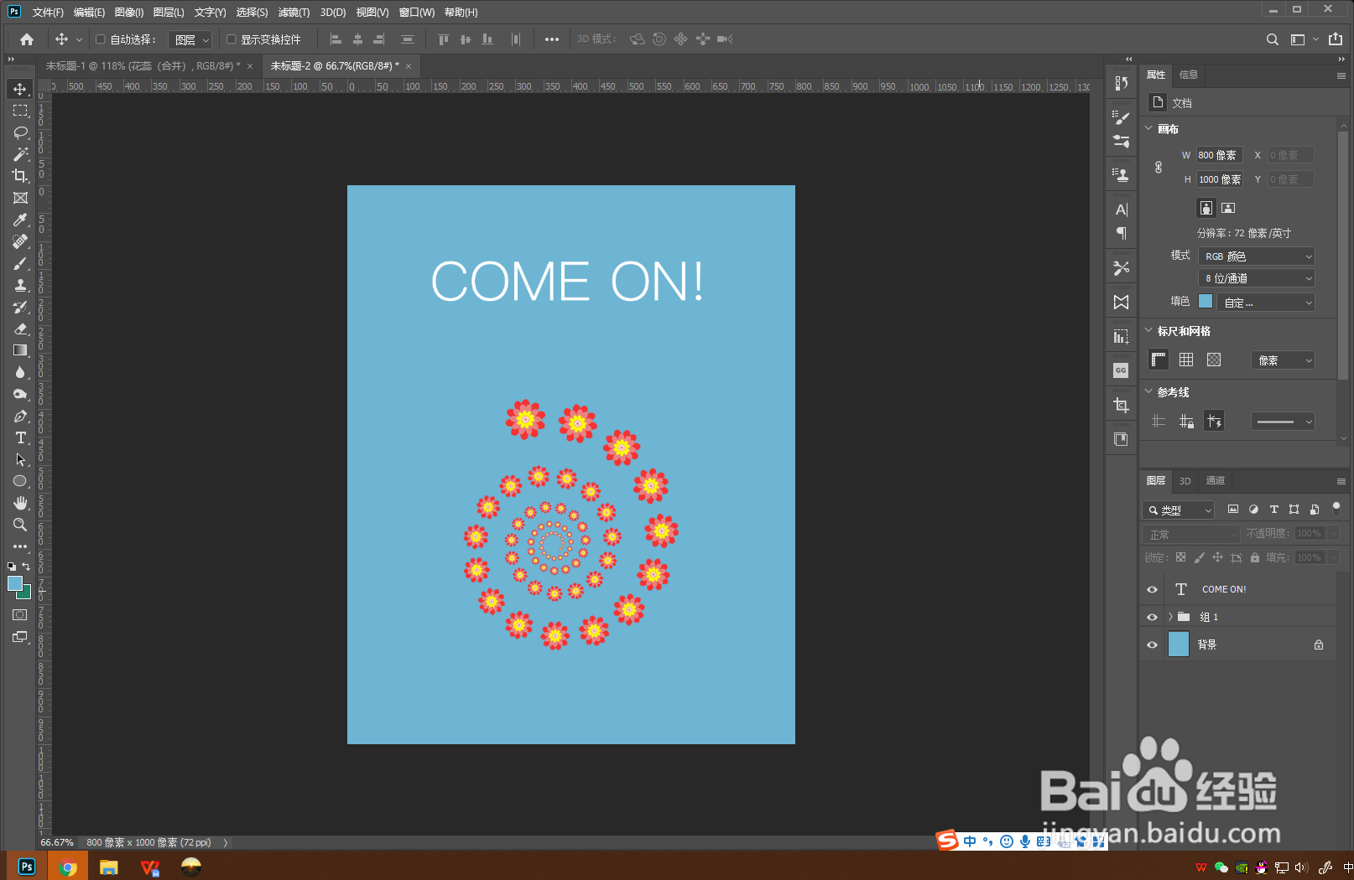Open the Character panel icon
This screenshot has width=1354, height=880.
(1122, 210)
